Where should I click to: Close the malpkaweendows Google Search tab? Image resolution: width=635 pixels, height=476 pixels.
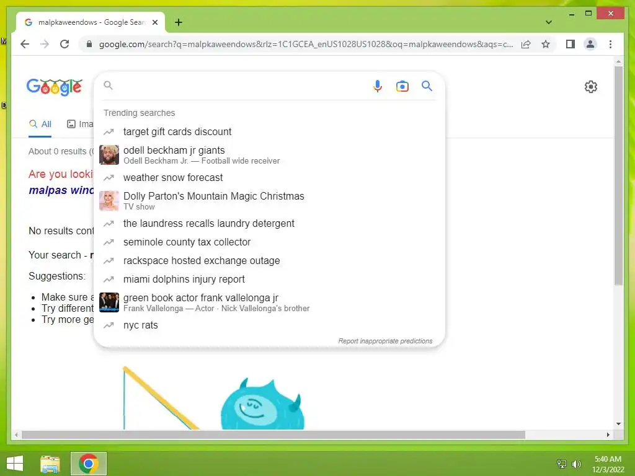154,22
